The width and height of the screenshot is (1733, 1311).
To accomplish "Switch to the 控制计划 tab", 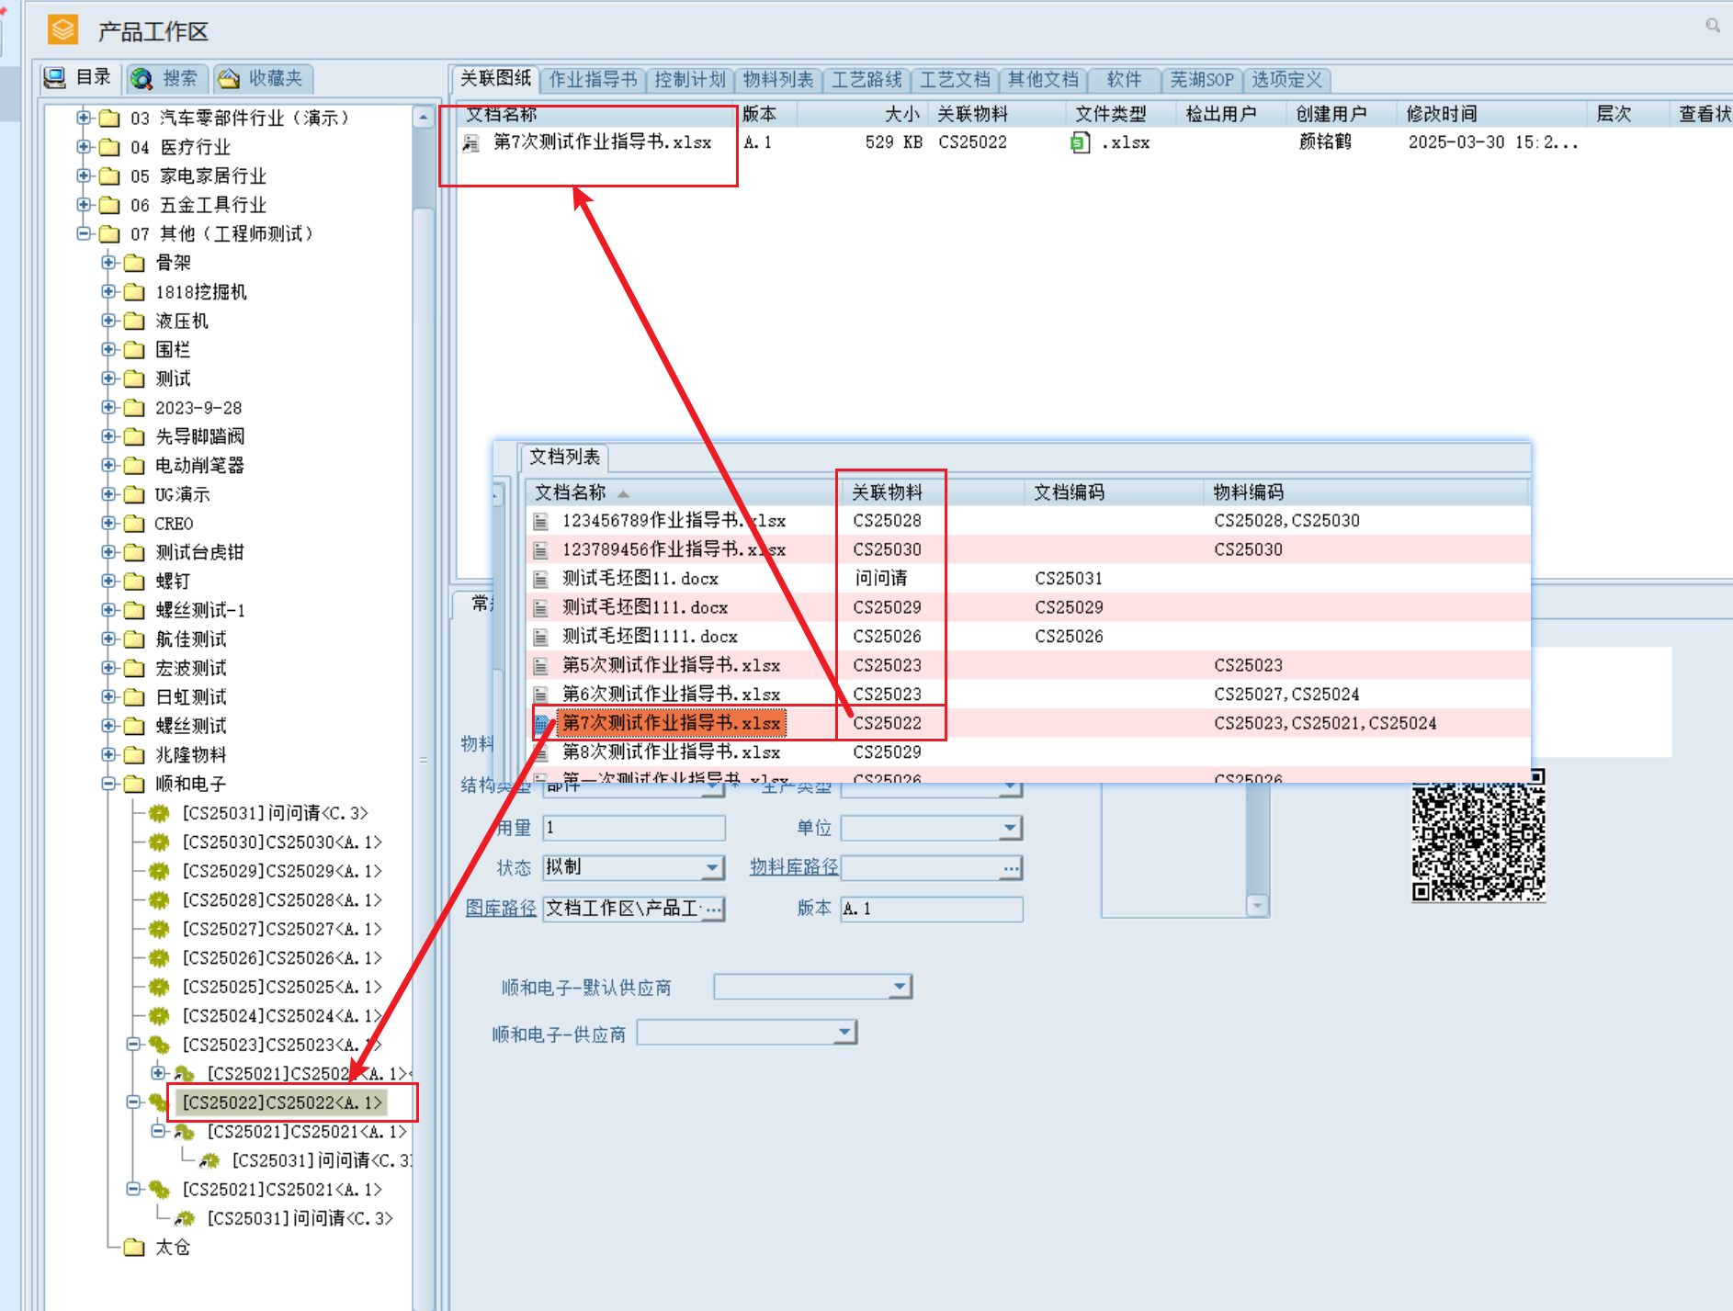I will [689, 80].
